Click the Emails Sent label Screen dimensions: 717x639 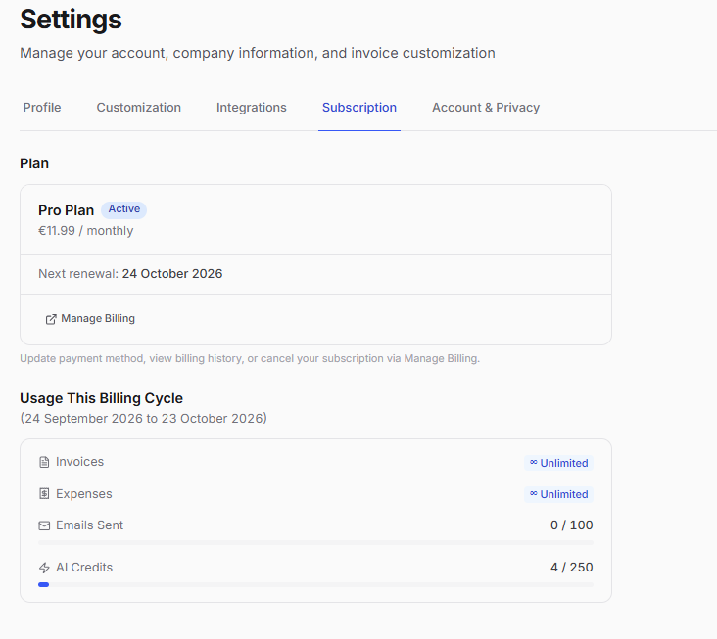[x=90, y=525]
